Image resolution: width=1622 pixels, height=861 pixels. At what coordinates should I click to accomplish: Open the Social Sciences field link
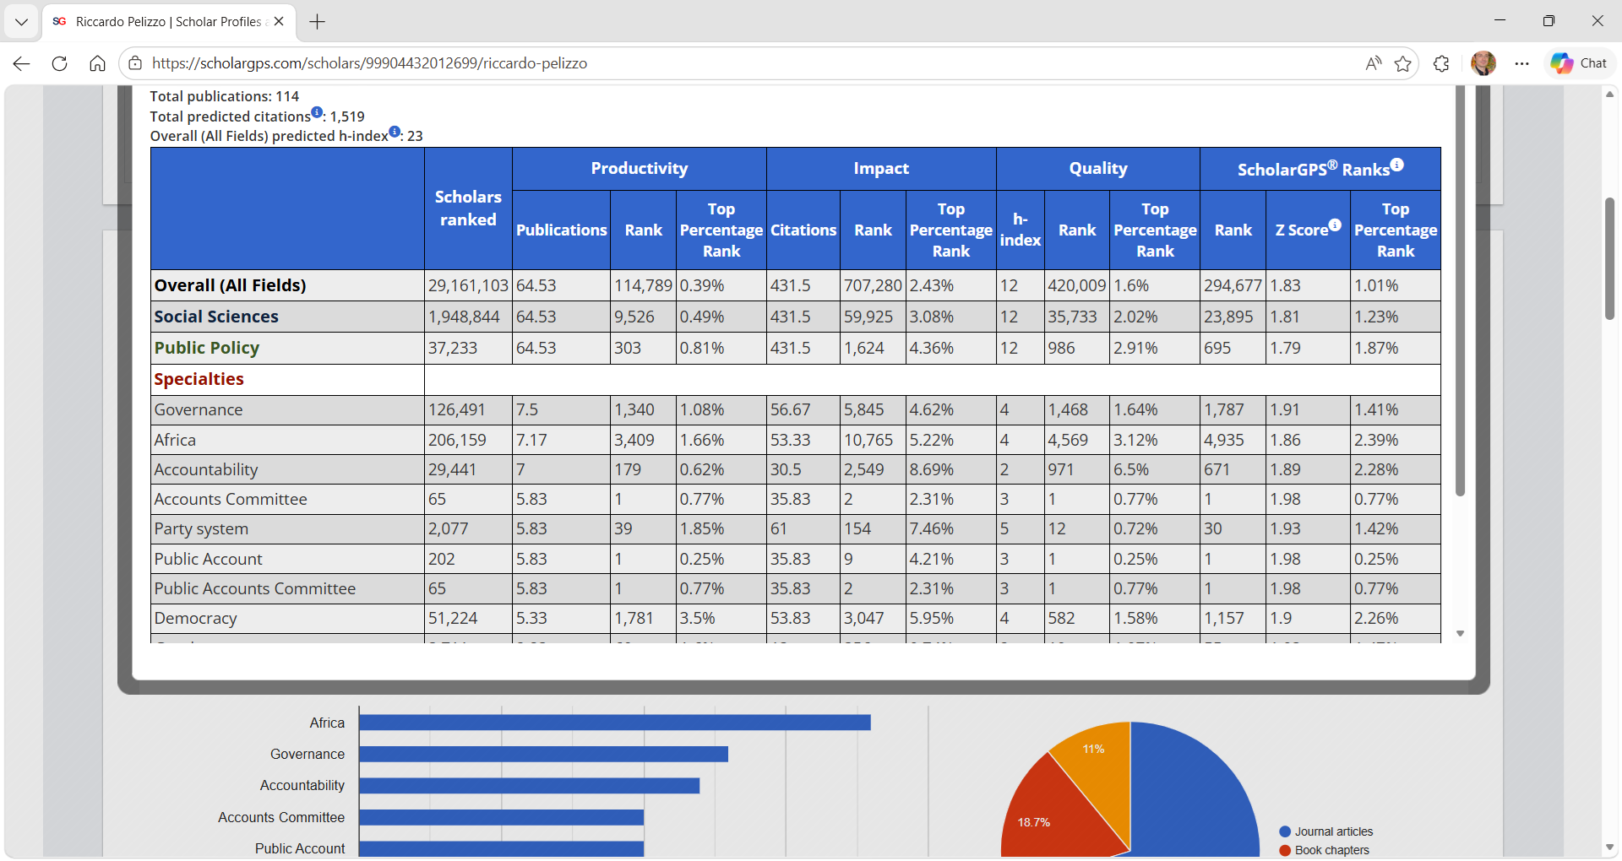(216, 317)
